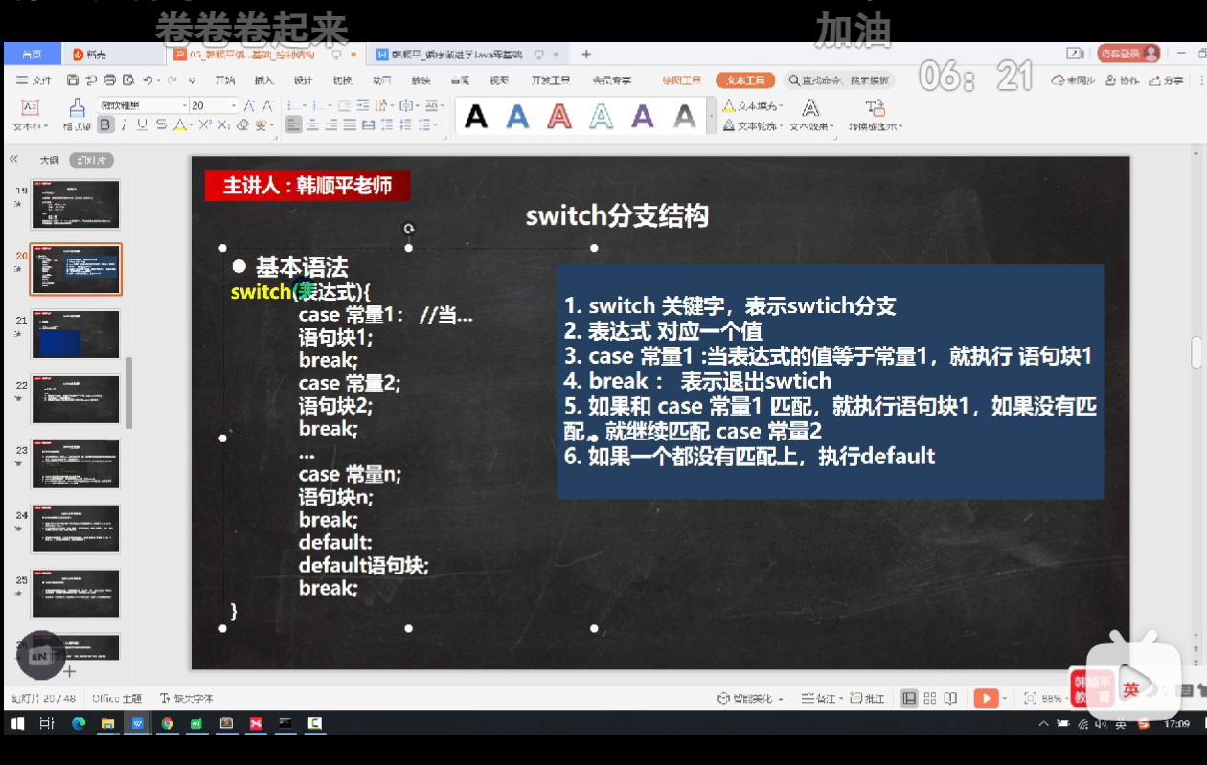Image resolution: width=1207 pixels, height=765 pixels.
Task: Choose the solid blue WordArt style A
Action: coord(517,117)
